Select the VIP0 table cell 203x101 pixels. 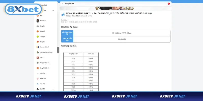[73, 58]
